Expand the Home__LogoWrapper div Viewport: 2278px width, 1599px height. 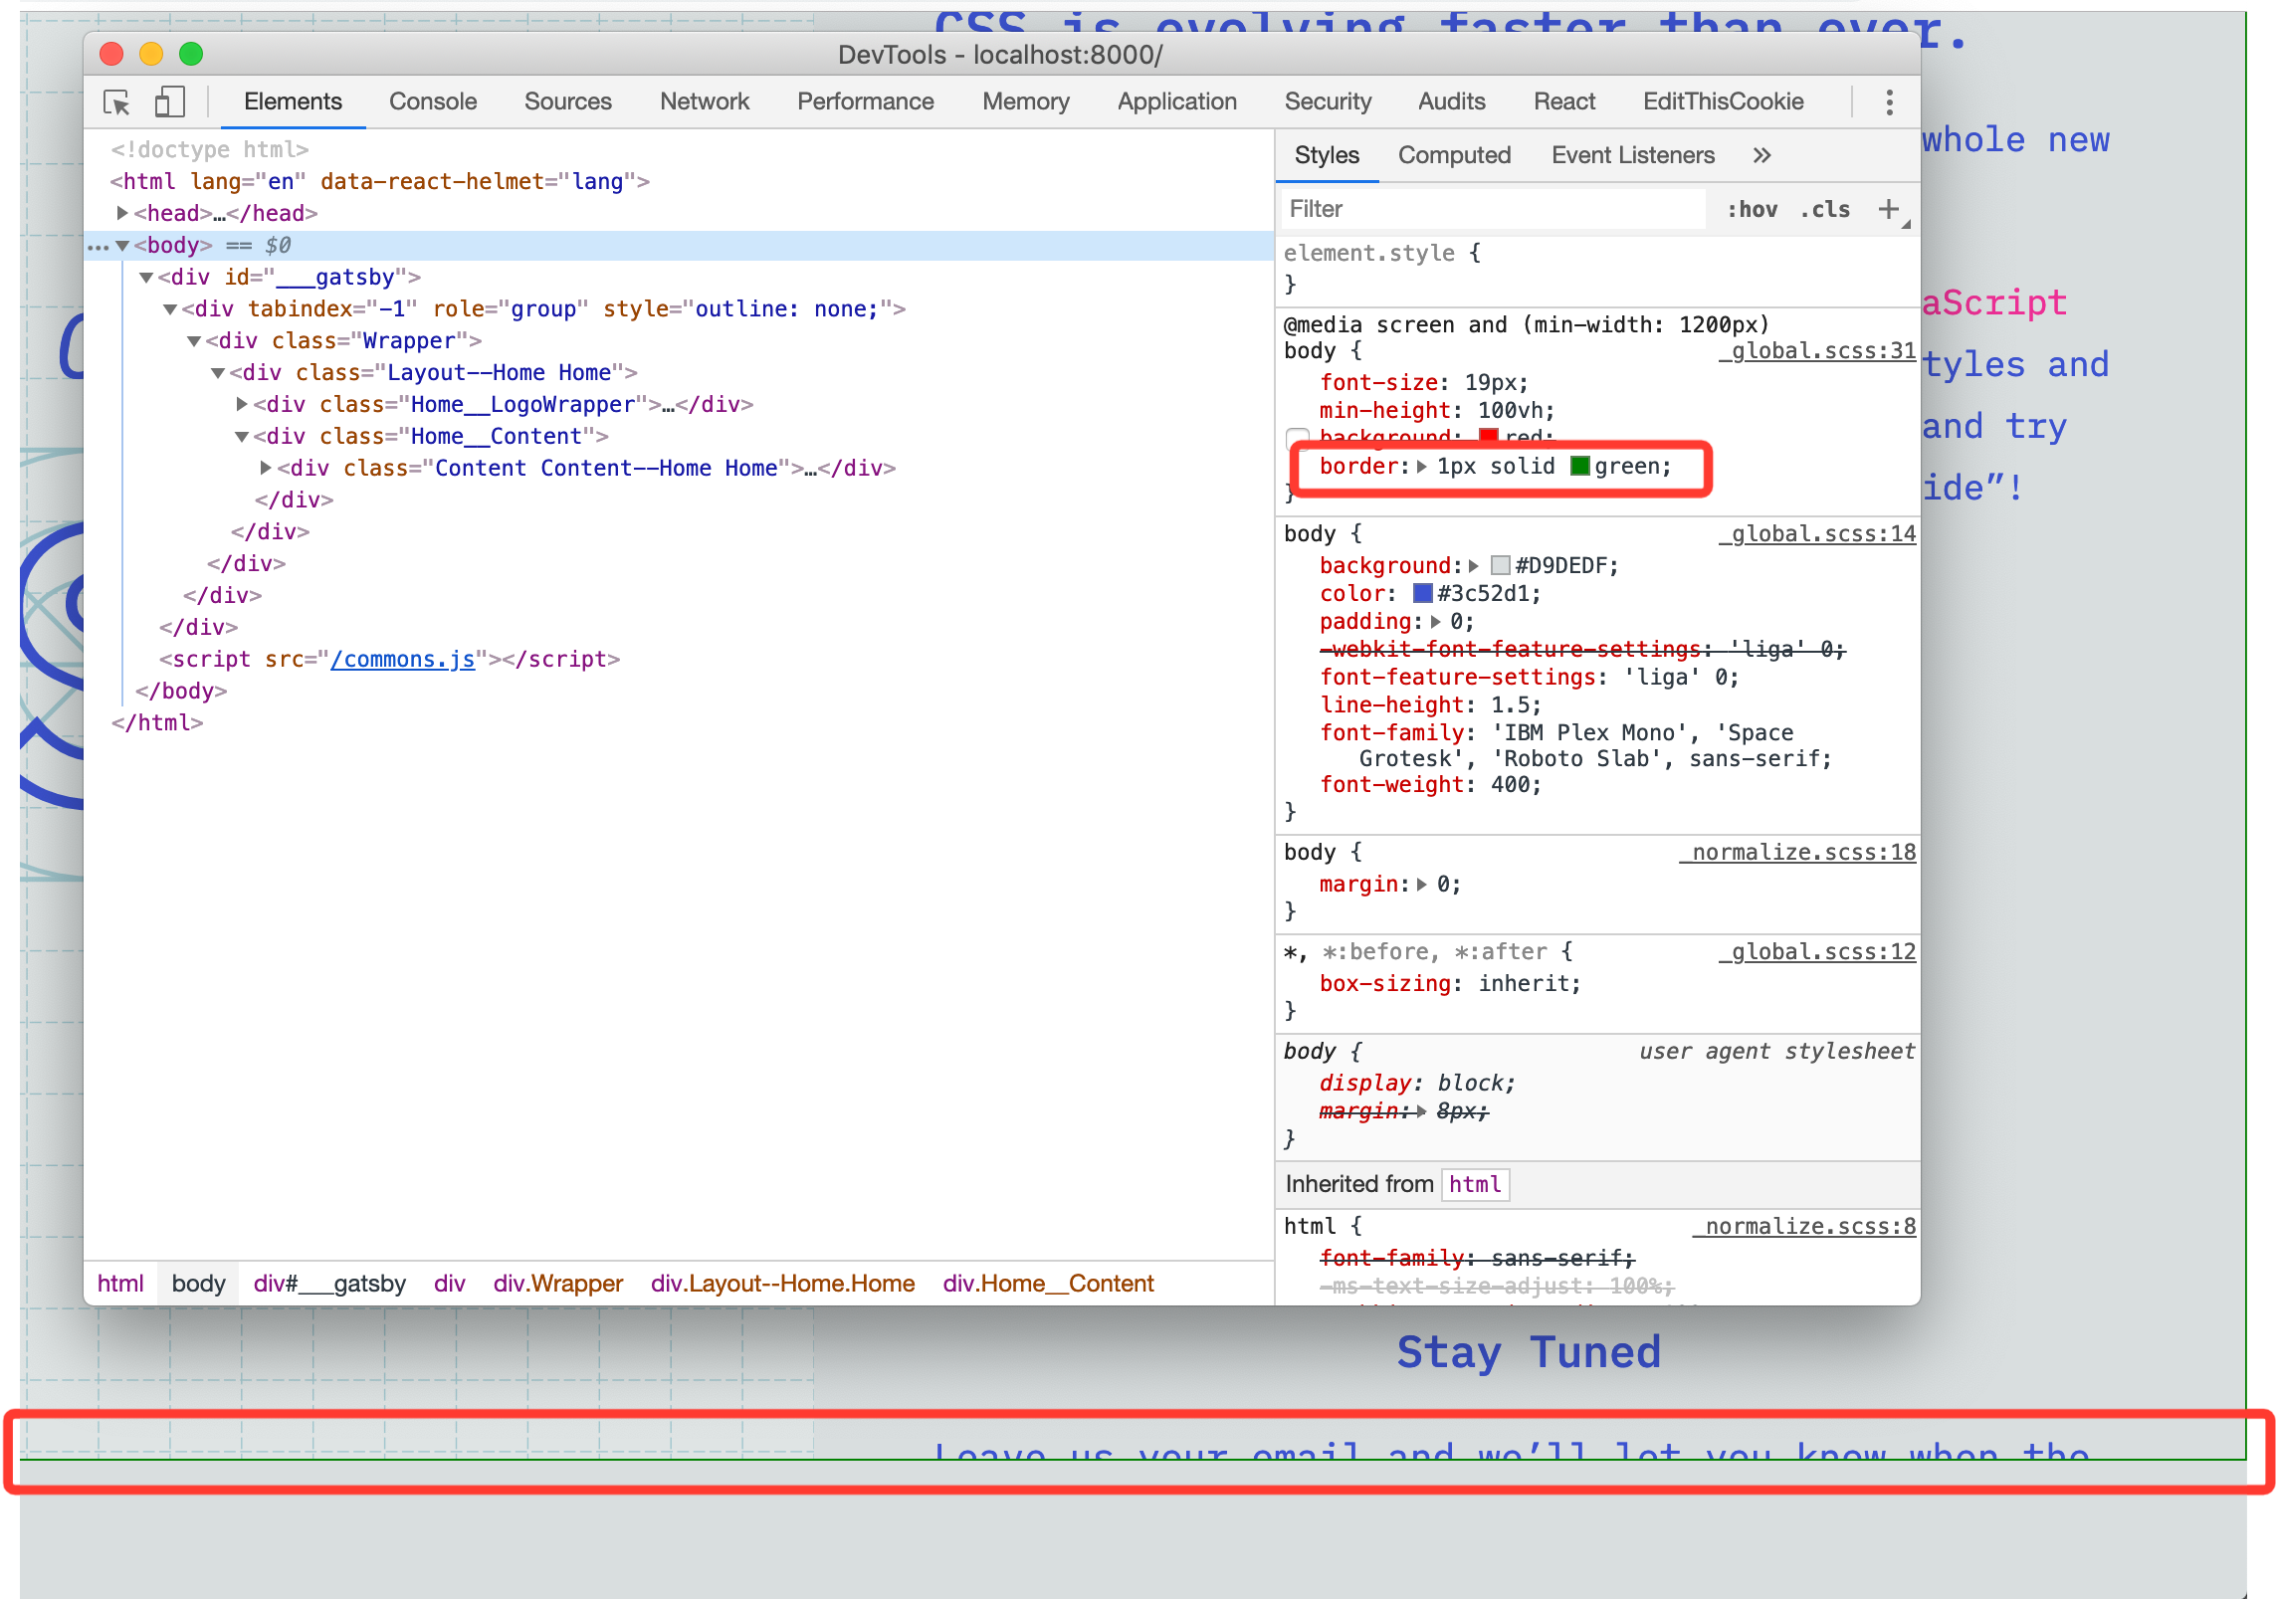pos(242,404)
